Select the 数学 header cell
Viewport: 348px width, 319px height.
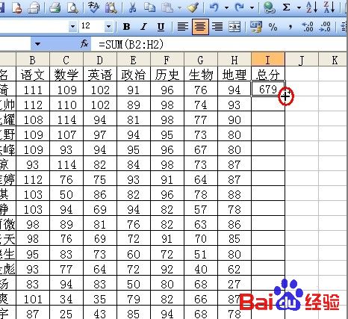click(66, 74)
